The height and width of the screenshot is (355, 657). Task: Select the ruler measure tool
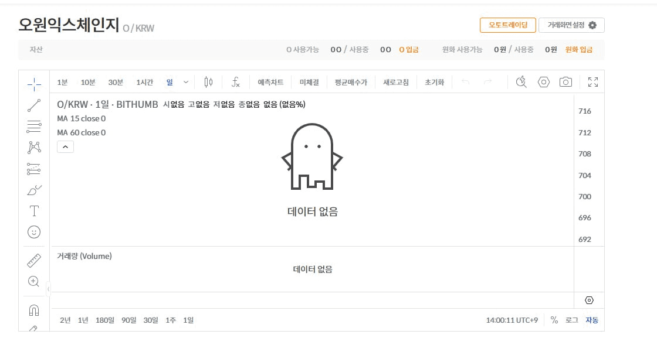coord(34,260)
